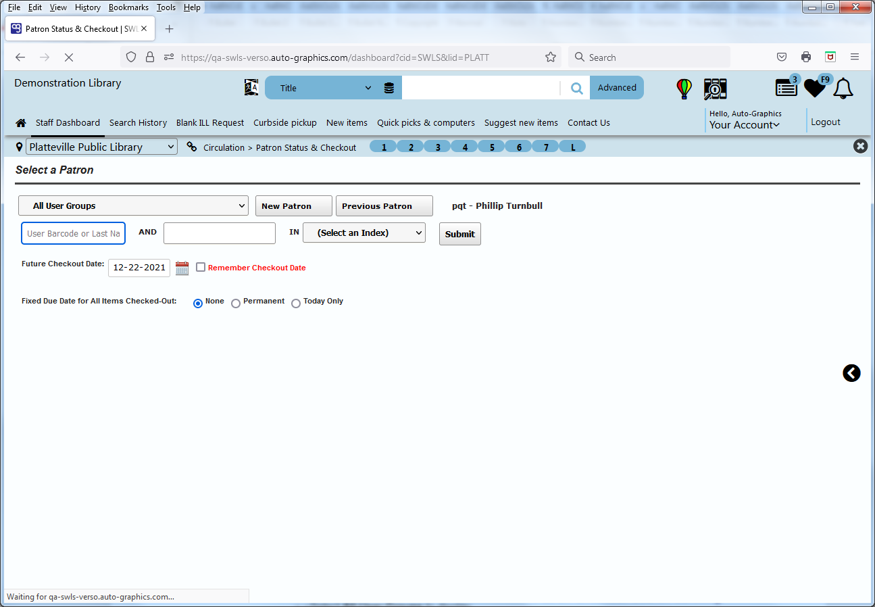Expand the All User Groups dropdown
875x607 pixels.
(x=133, y=205)
